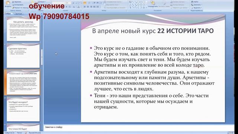
Task: Pick the rectangle shape from shapes gallery
Action: 138,2
